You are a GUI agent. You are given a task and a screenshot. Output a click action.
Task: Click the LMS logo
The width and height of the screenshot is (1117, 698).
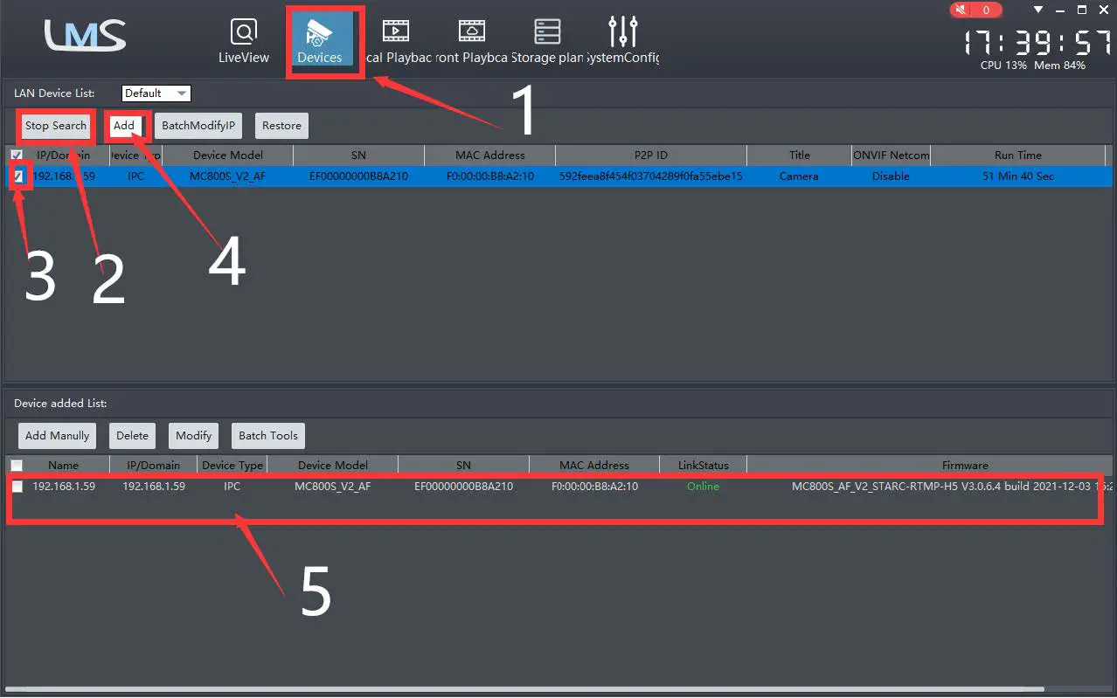pos(86,35)
